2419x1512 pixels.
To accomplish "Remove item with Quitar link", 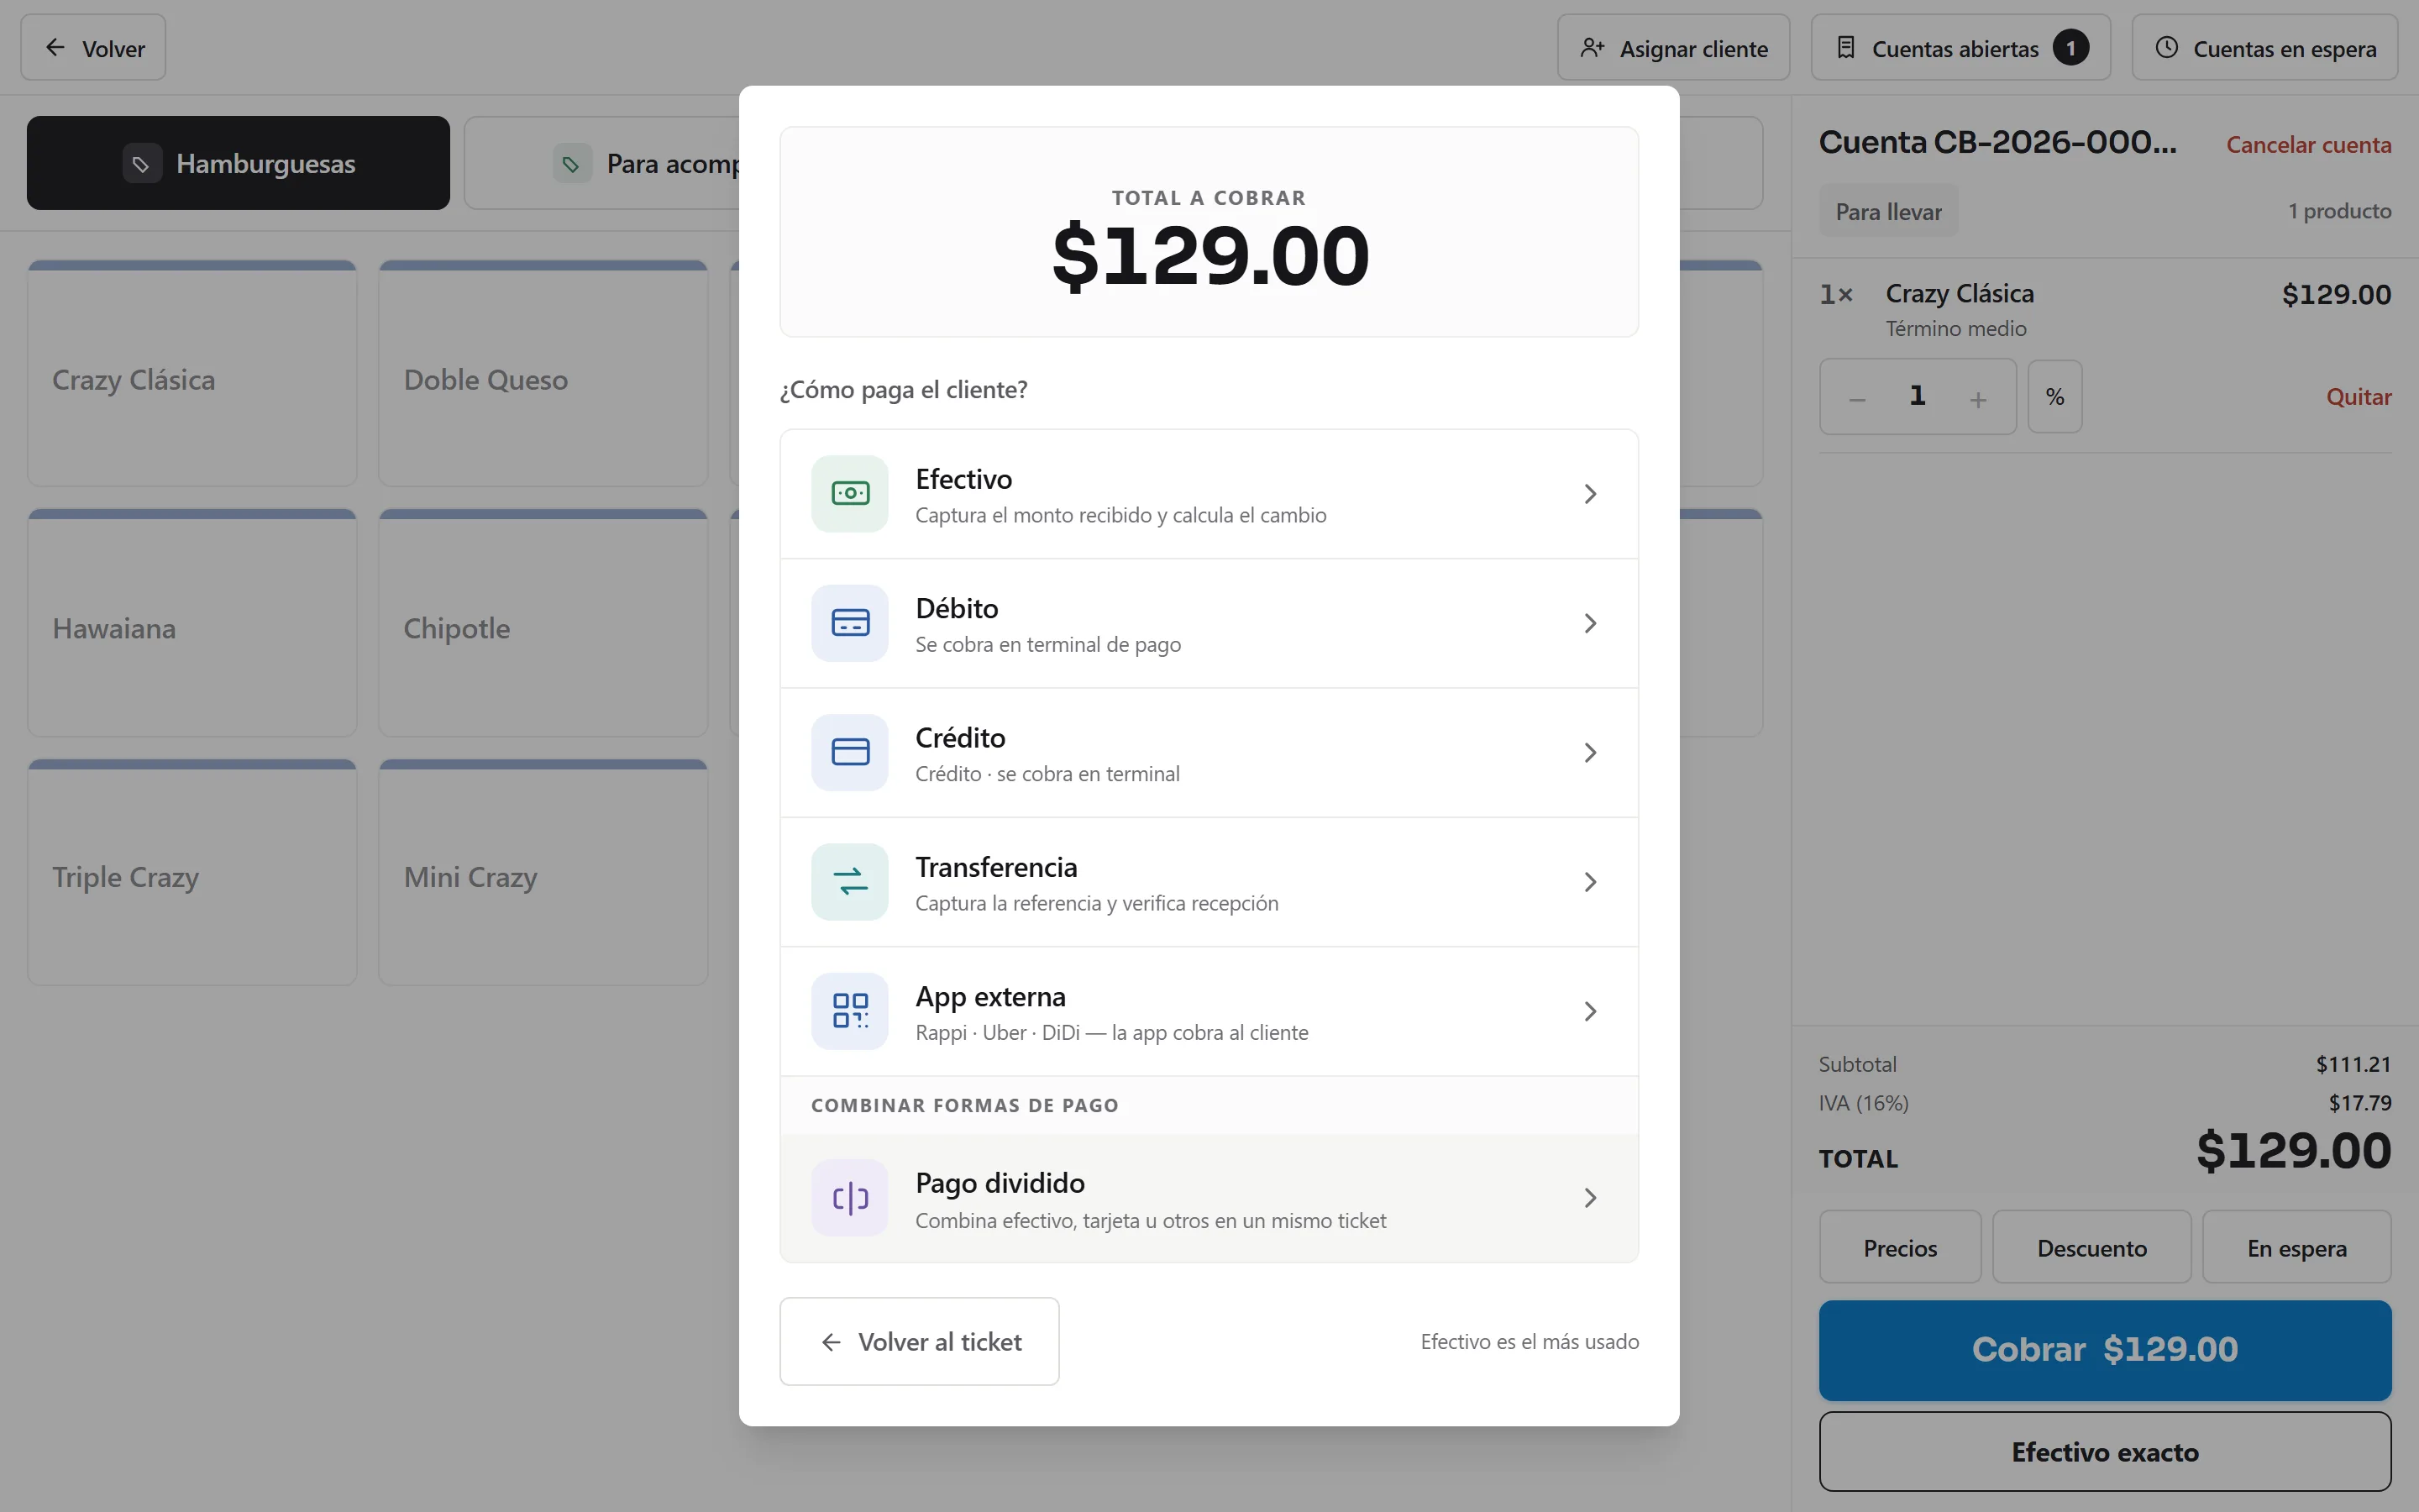I will pos(2358,396).
